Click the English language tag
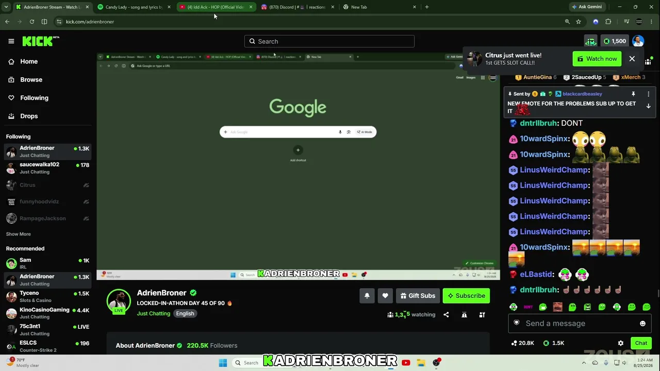 pos(185,314)
